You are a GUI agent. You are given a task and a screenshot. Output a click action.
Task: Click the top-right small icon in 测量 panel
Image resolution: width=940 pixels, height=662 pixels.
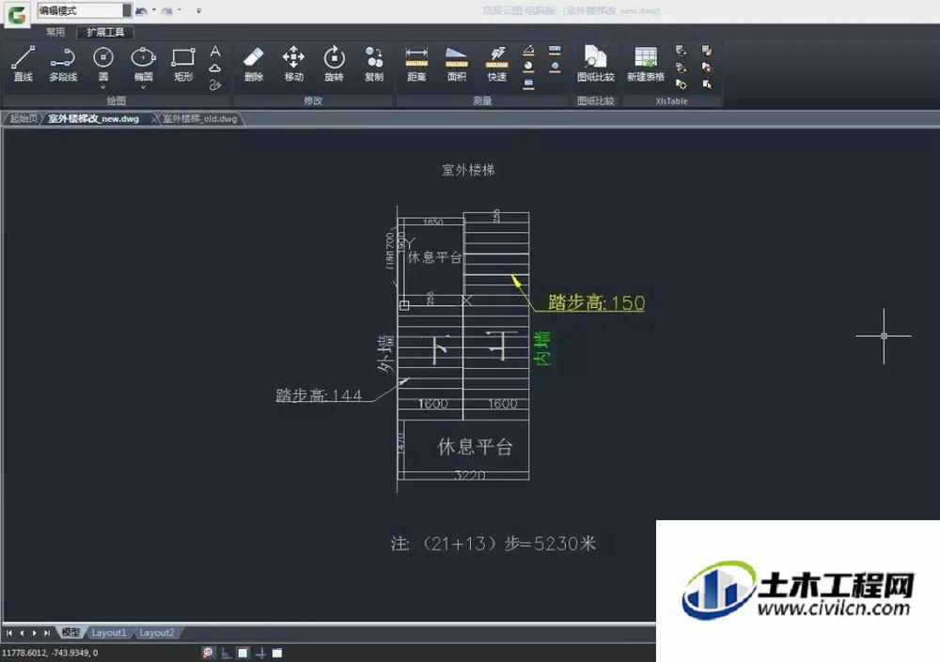coord(556,51)
